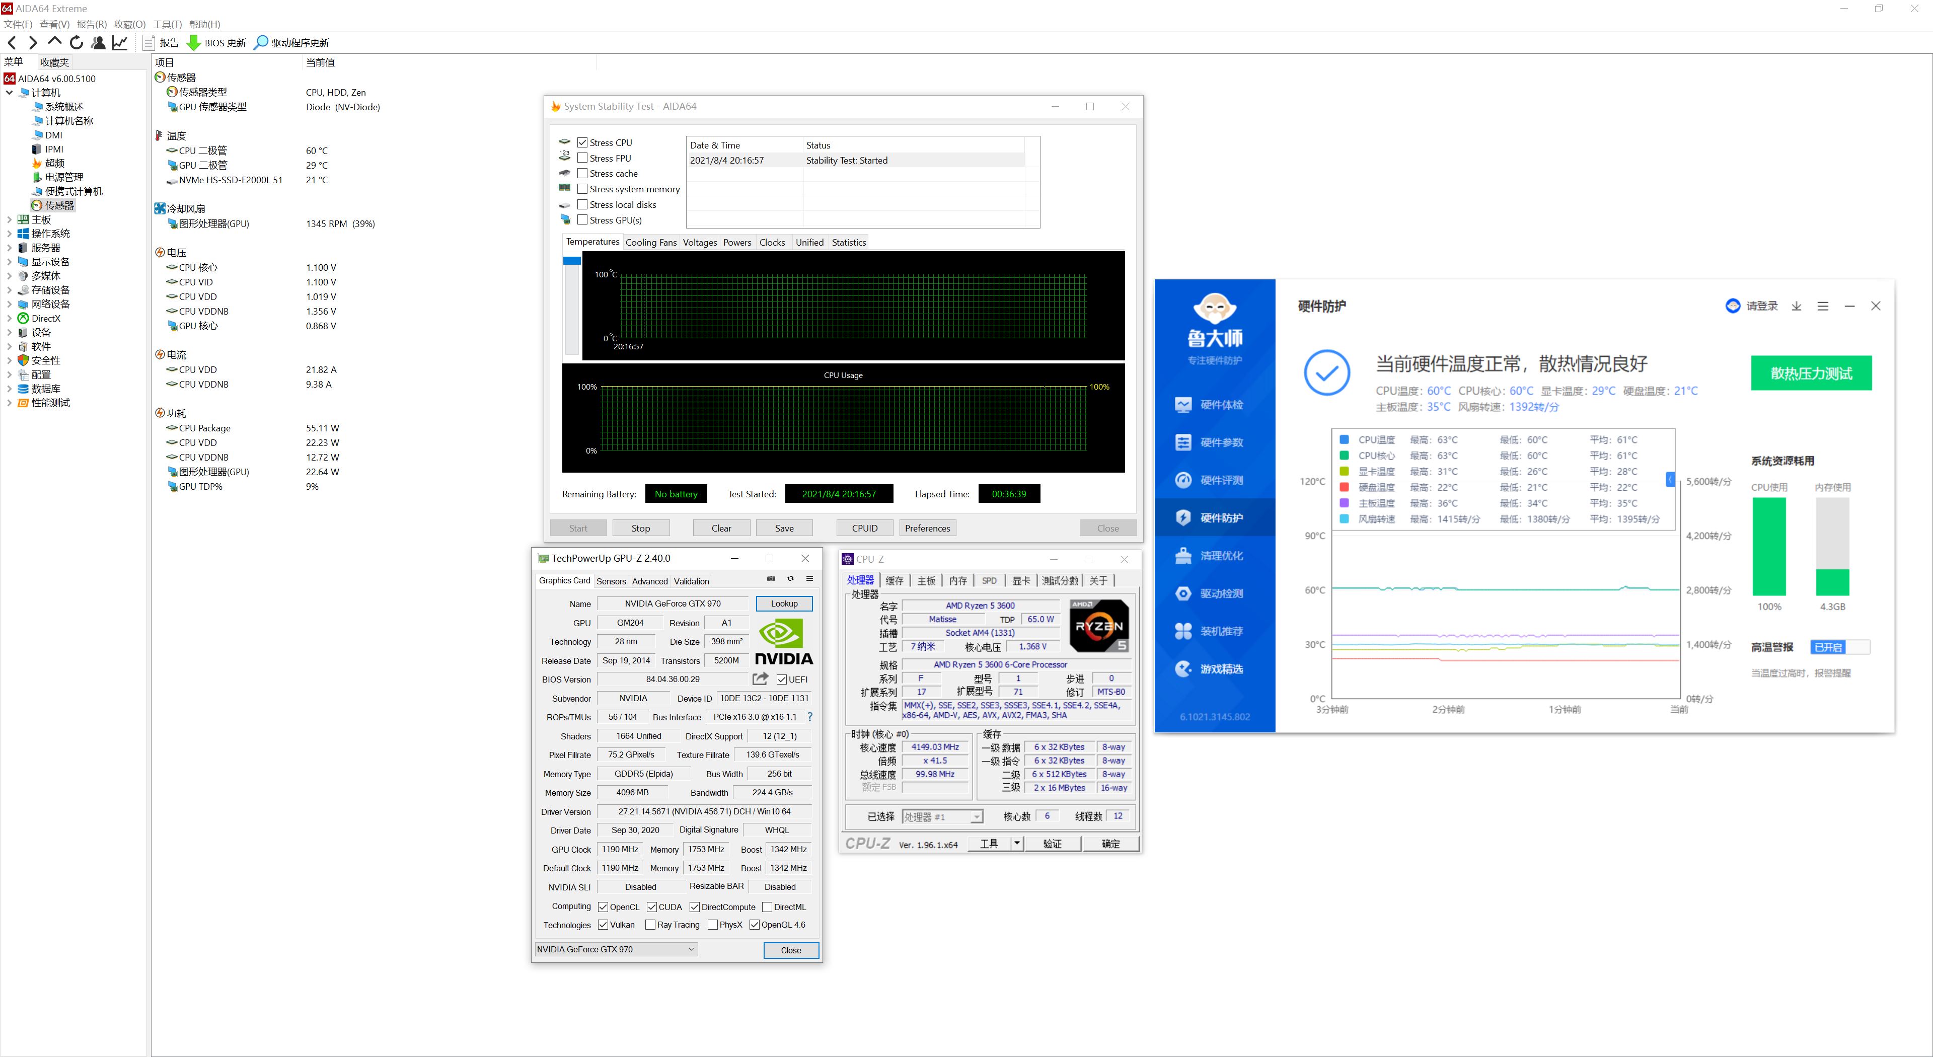The width and height of the screenshot is (1933, 1057).
Task: Uncheck Stress CPU checkbox
Action: pos(582,142)
